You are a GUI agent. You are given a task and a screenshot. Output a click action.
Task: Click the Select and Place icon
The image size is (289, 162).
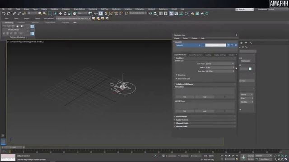(75, 13)
